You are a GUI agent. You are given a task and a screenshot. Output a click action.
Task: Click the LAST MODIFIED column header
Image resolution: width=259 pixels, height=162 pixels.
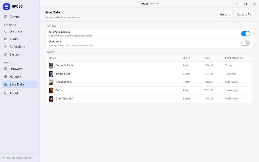pos(234,58)
